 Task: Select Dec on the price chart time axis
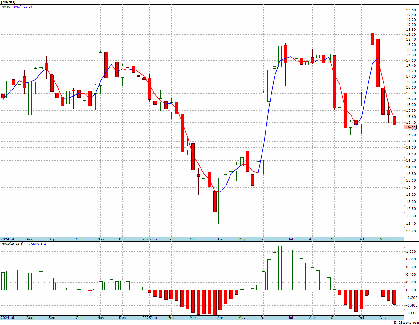[122, 239]
